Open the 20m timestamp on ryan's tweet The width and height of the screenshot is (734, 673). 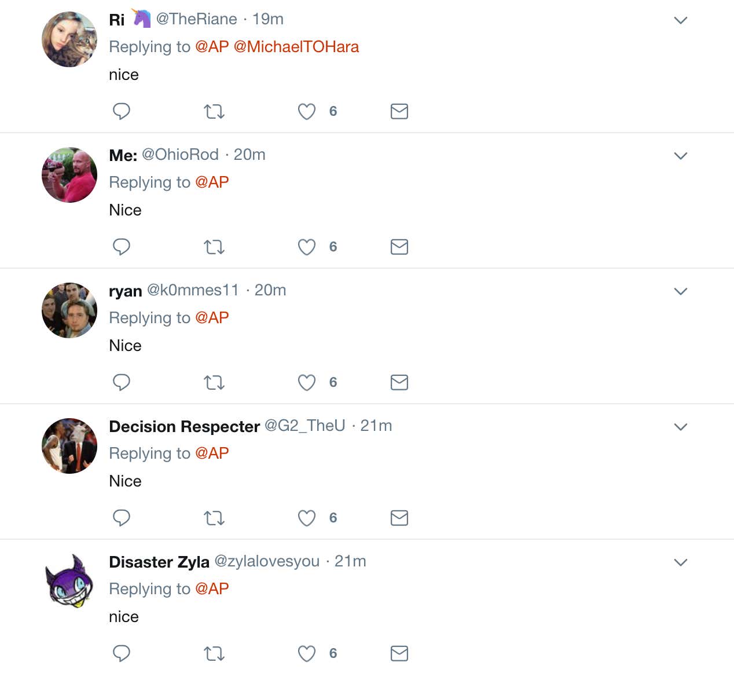(x=270, y=290)
